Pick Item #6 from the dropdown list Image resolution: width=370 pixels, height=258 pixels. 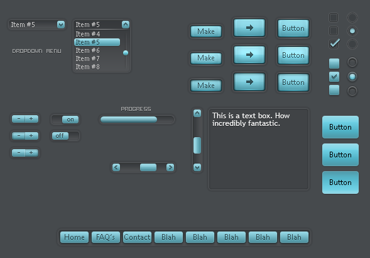97,50
